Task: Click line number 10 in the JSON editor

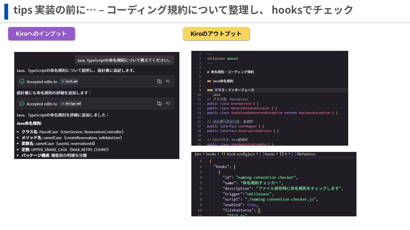Action: point(200,210)
